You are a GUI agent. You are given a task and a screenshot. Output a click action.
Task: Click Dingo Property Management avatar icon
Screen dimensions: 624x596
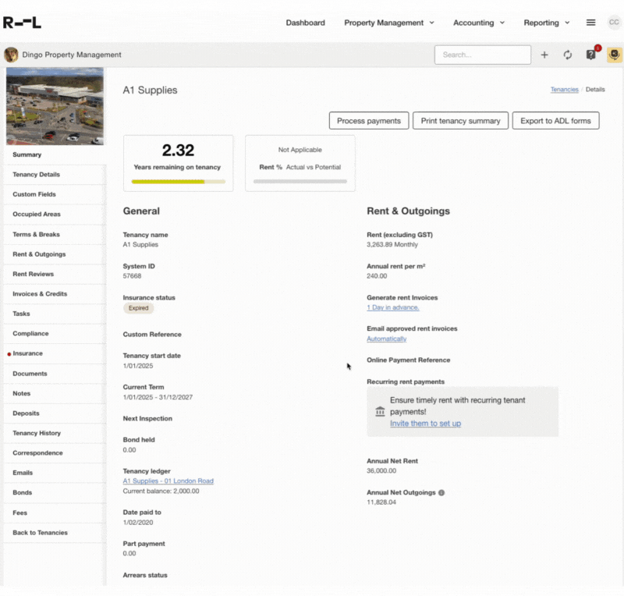point(11,55)
